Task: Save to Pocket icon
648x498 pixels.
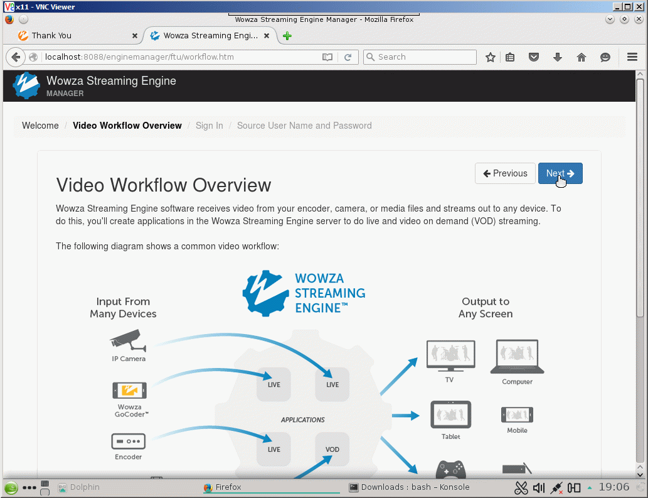Action: [x=534, y=57]
